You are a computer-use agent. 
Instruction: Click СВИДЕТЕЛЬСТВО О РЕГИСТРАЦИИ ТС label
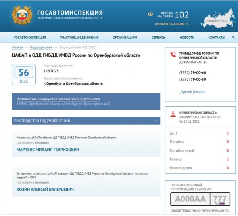200,210
